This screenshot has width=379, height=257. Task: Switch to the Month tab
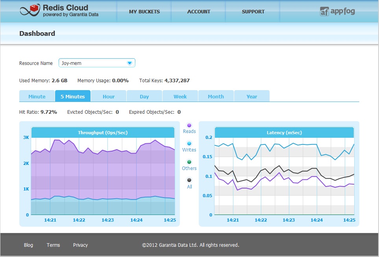(216, 96)
